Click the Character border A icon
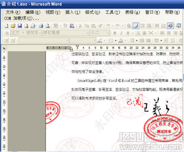The height and width of the screenshot is (152, 184). point(138,33)
